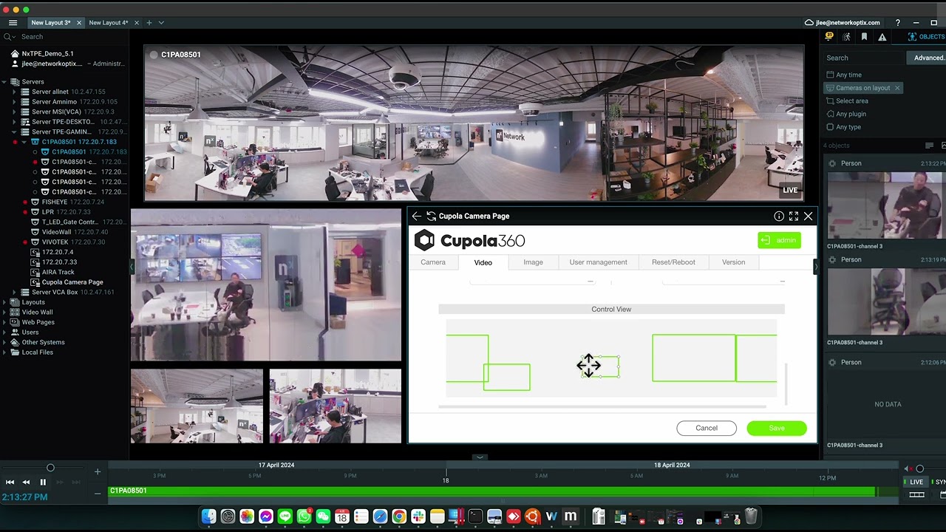This screenshot has height=532, width=946.
Task: Click the volume slider handle
Action: pos(920,468)
